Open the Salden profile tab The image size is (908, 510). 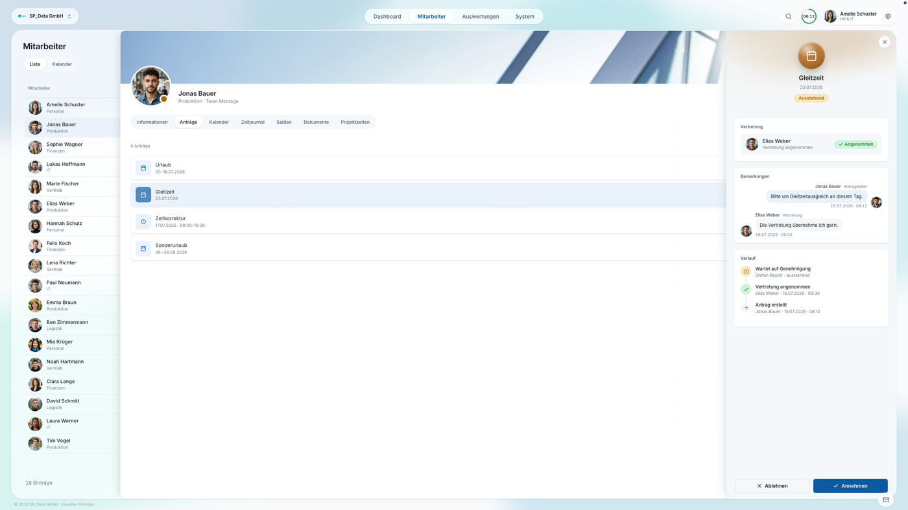(x=284, y=122)
